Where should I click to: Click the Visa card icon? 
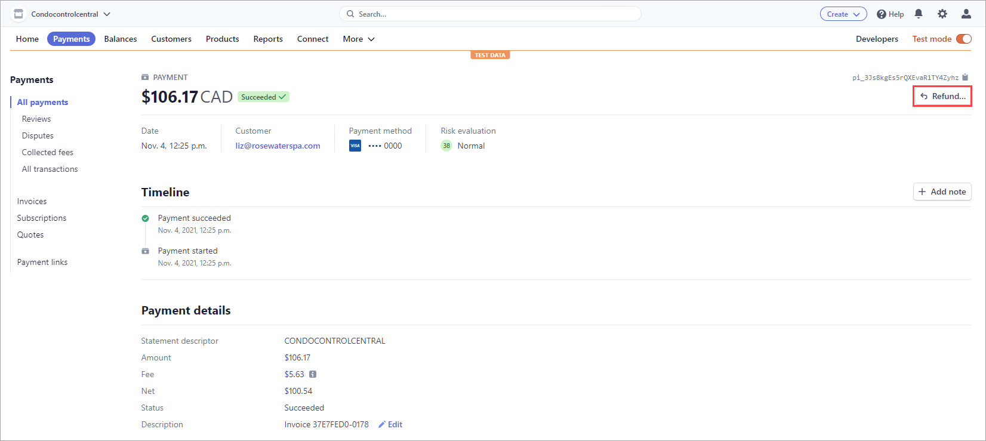(355, 146)
